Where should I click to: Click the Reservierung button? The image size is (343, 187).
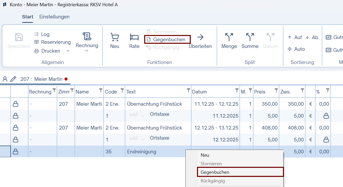53,42
